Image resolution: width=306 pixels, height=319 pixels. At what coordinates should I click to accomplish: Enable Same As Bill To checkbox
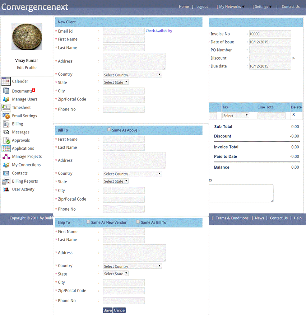tap(138, 222)
